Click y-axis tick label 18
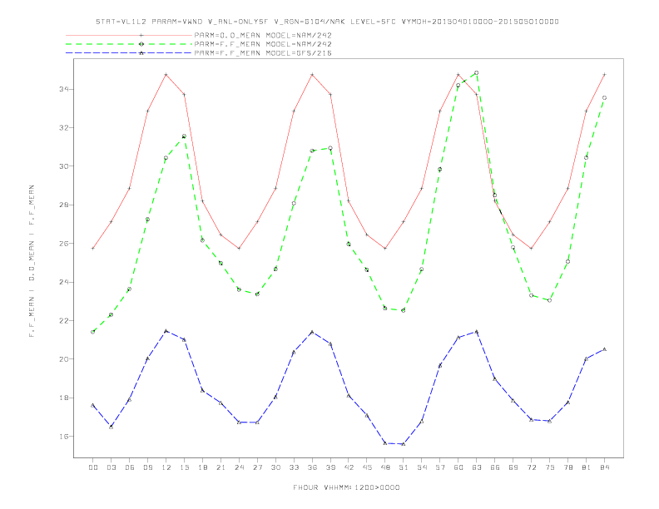Screen dimensions: 659x509 click(x=64, y=398)
